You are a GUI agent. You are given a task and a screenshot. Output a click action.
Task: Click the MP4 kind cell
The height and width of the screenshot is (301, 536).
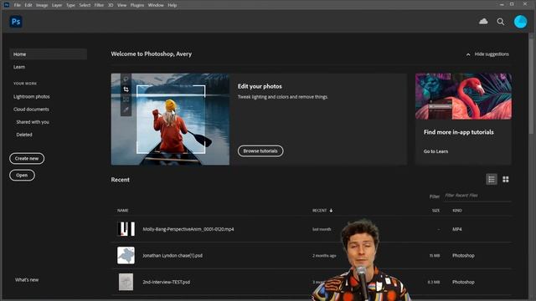(x=457, y=229)
